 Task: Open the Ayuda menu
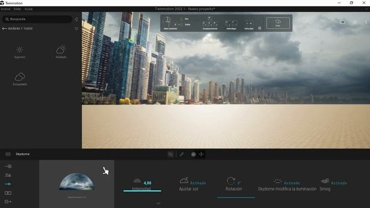pos(28,9)
